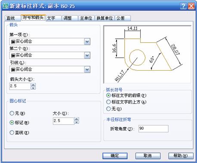Image resolution: width=197 pixels, height=163 pixels.
Task: Click the 28,07 dimension text in preview
Action: coord(175,50)
